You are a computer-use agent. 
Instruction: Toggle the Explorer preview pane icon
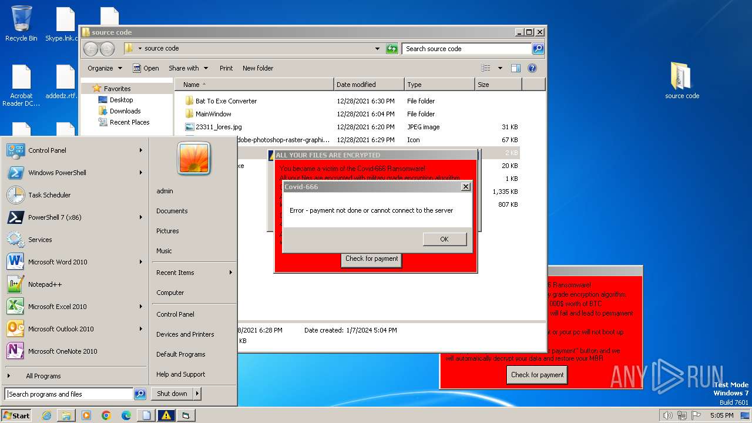pos(515,68)
